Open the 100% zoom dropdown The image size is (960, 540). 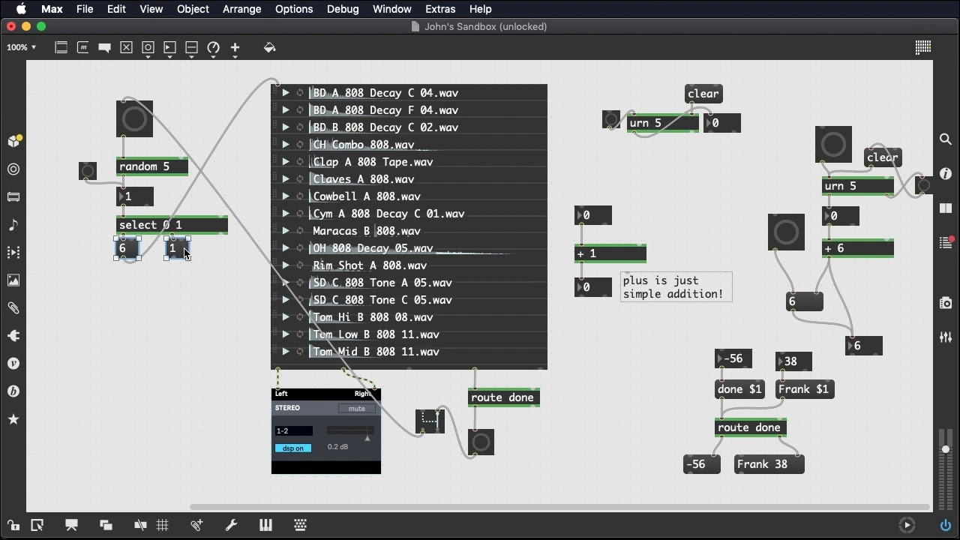21,47
